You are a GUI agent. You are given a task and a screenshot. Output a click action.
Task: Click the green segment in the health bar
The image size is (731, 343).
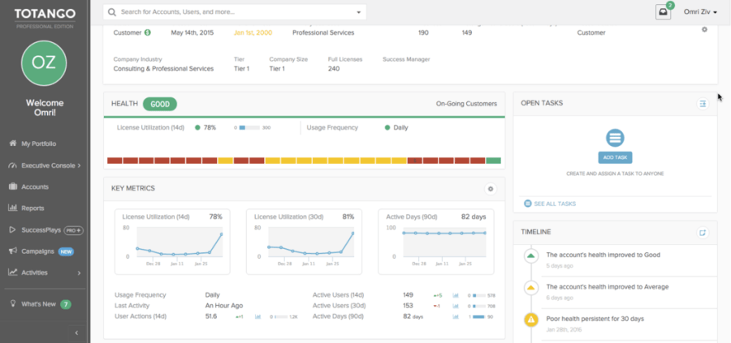pyautogui.click(x=493, y=161)
